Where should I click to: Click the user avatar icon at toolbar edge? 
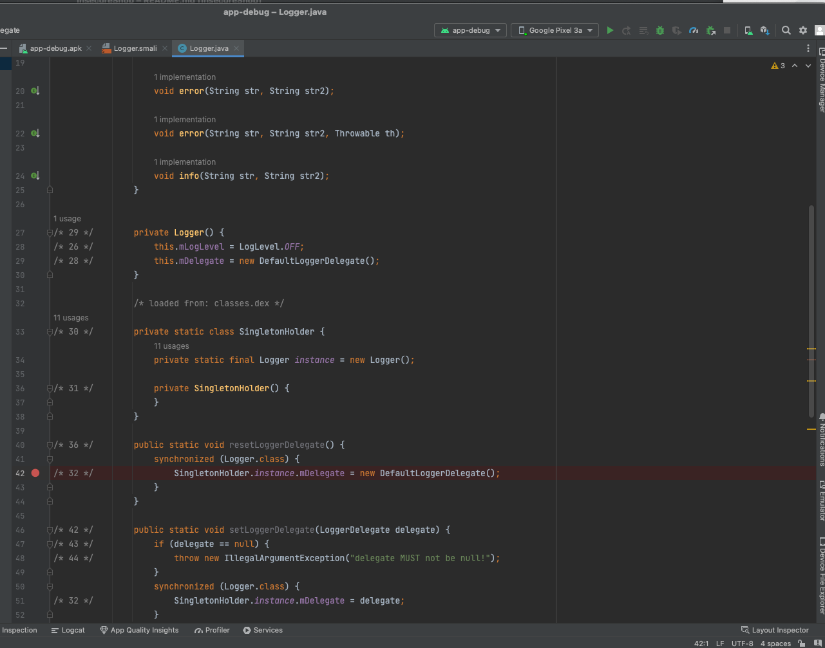pyautogui.click(x=819, y=30)
